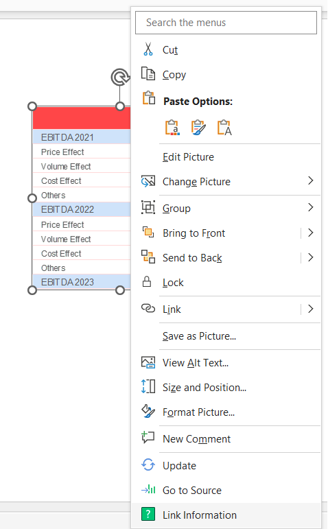The width and height of the screenshot is (328, 529).
Task: Expand the Group submenu arrow
Action: pos(311,207)
